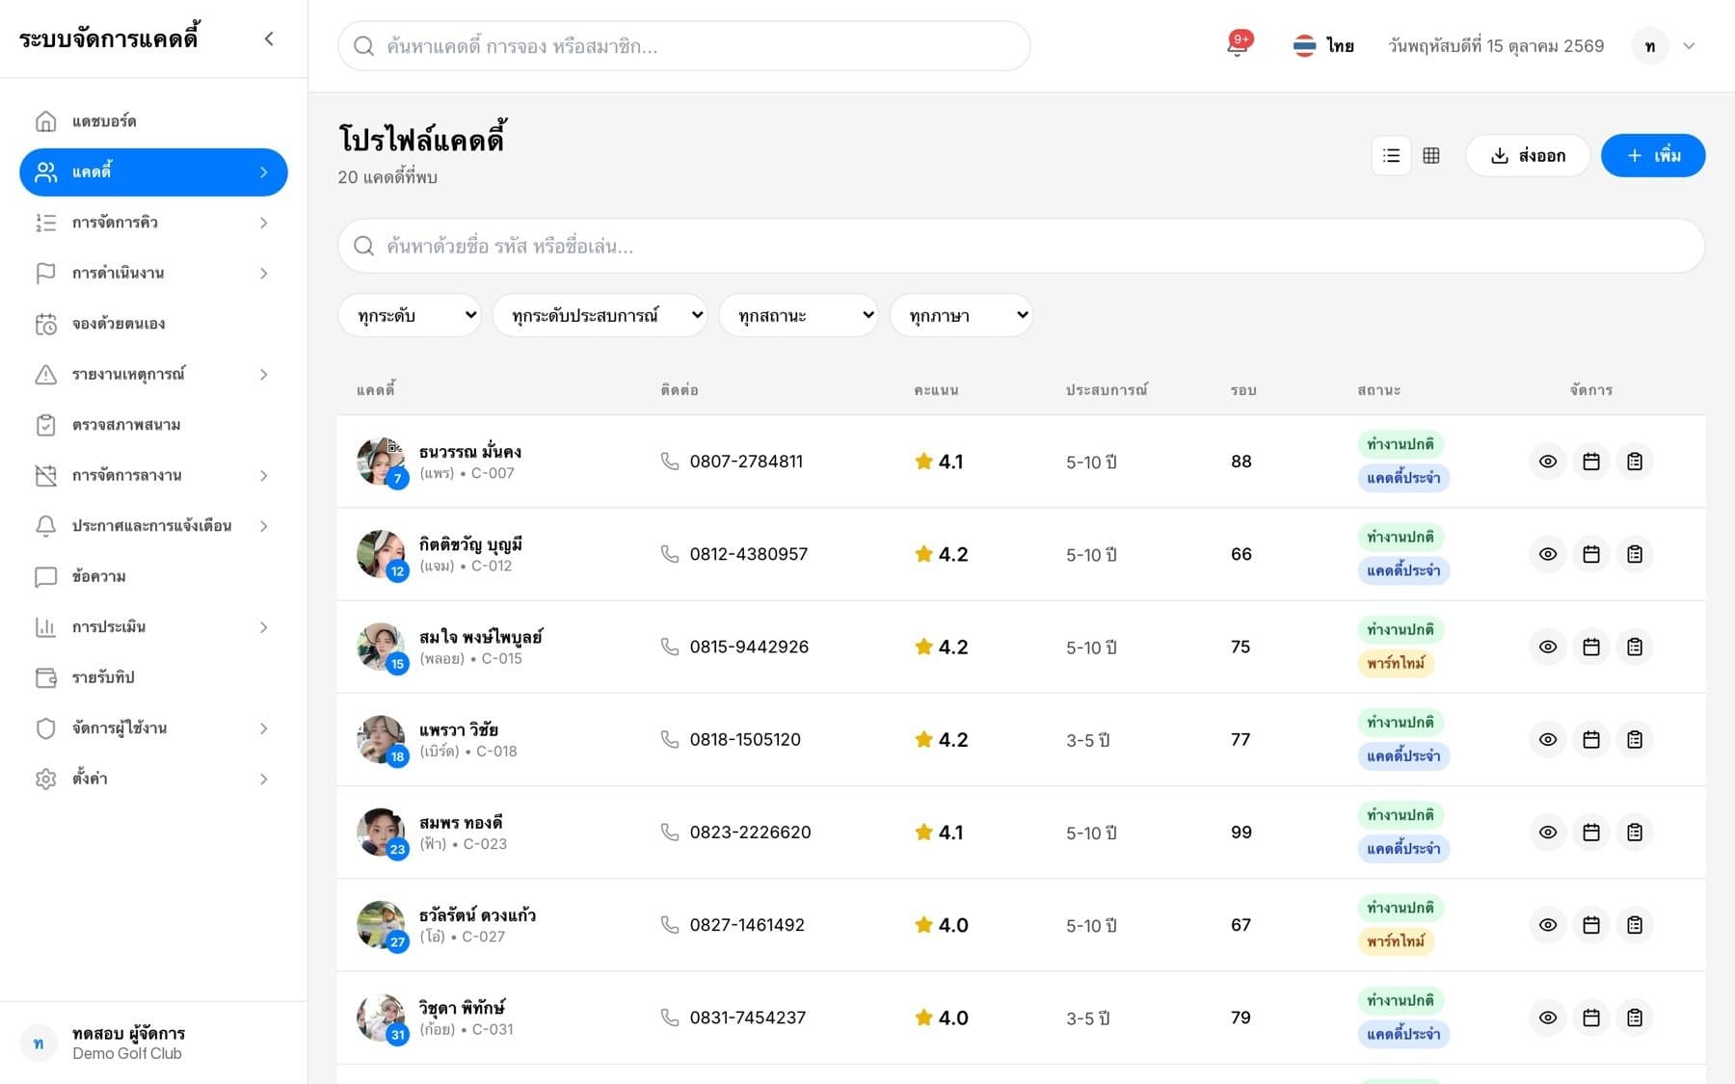This screenshot has width=1735, height=1084.
Task: Open ทดสอบ ผู้จัดการ profile at sidebar bottom
Action: click(153, 1043)
